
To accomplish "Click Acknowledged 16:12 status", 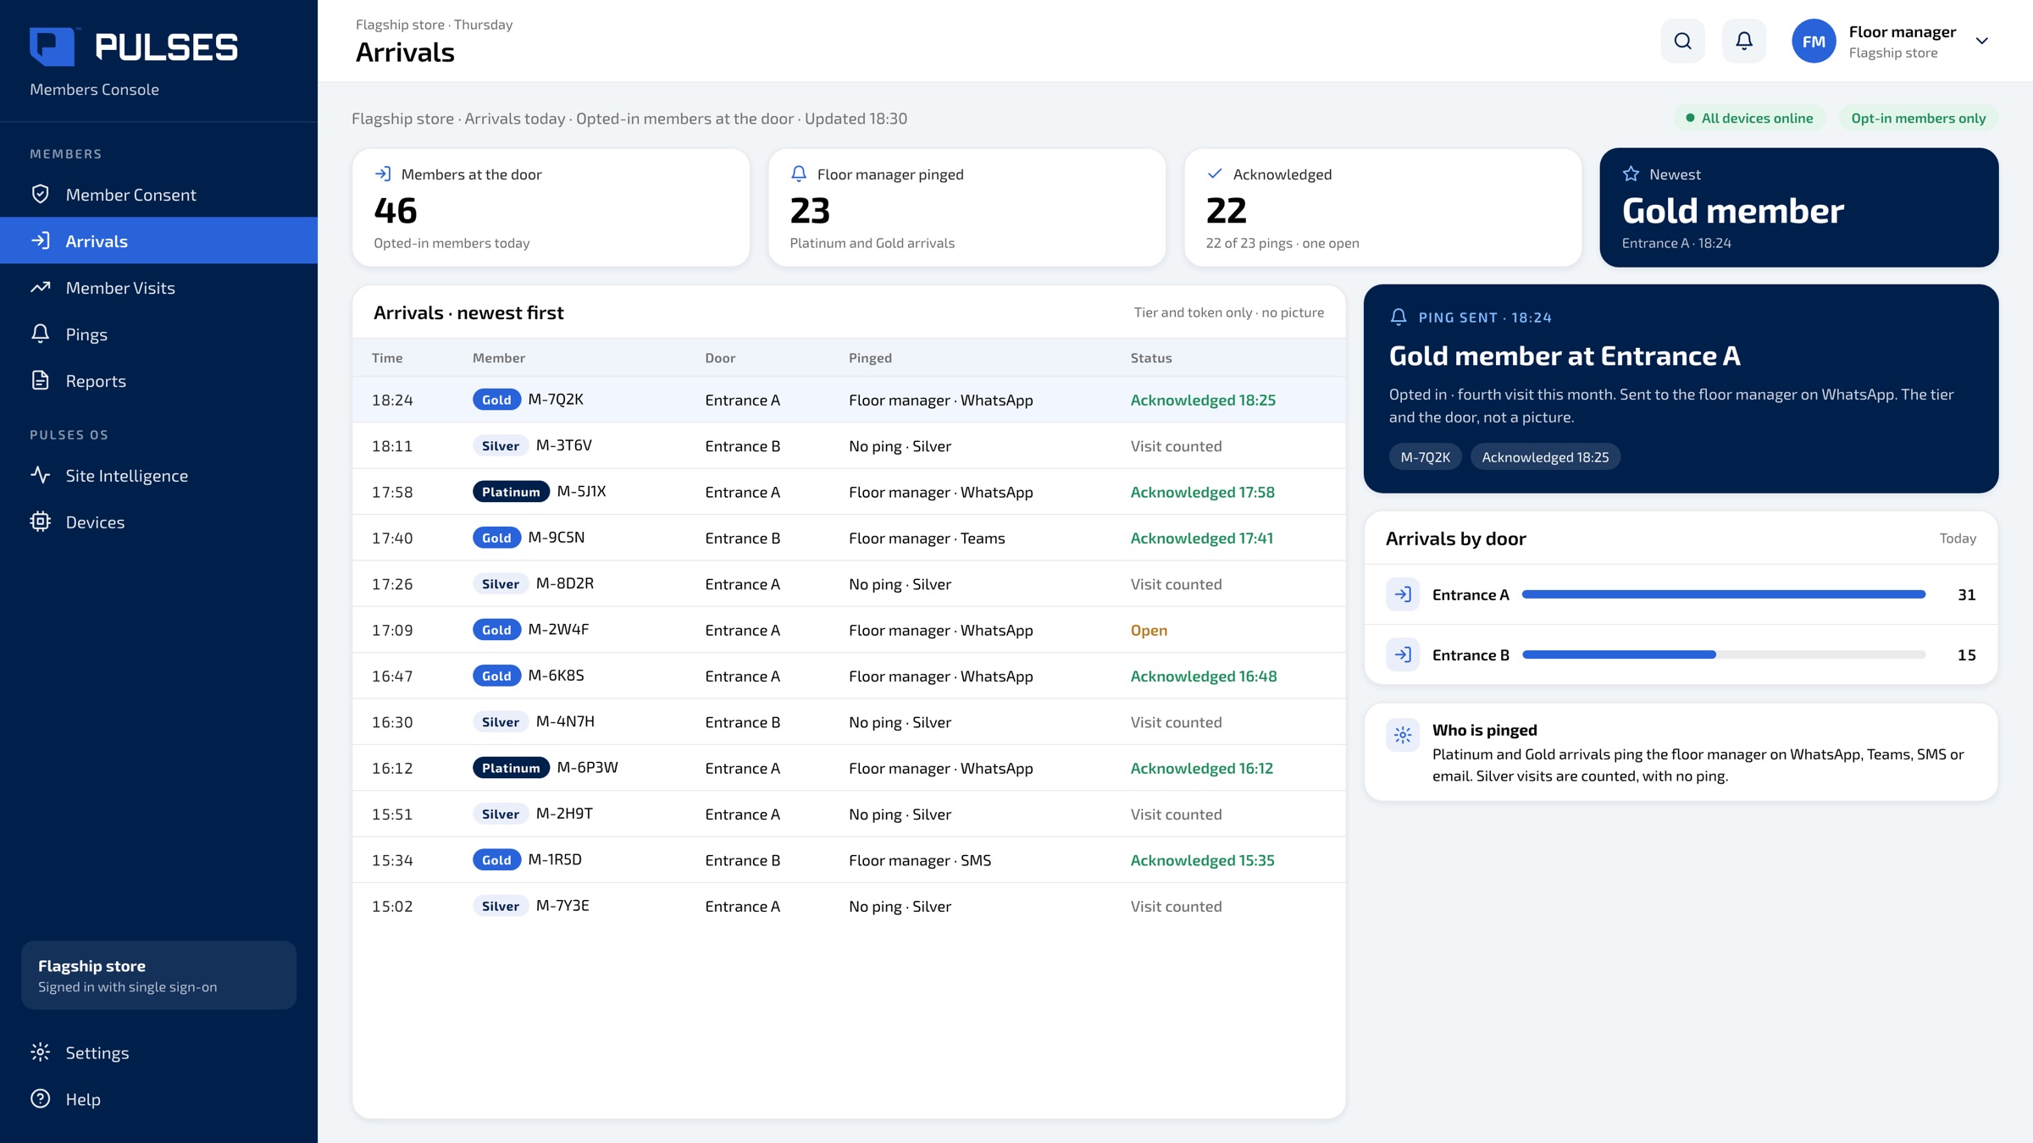I will [1201, 768].
